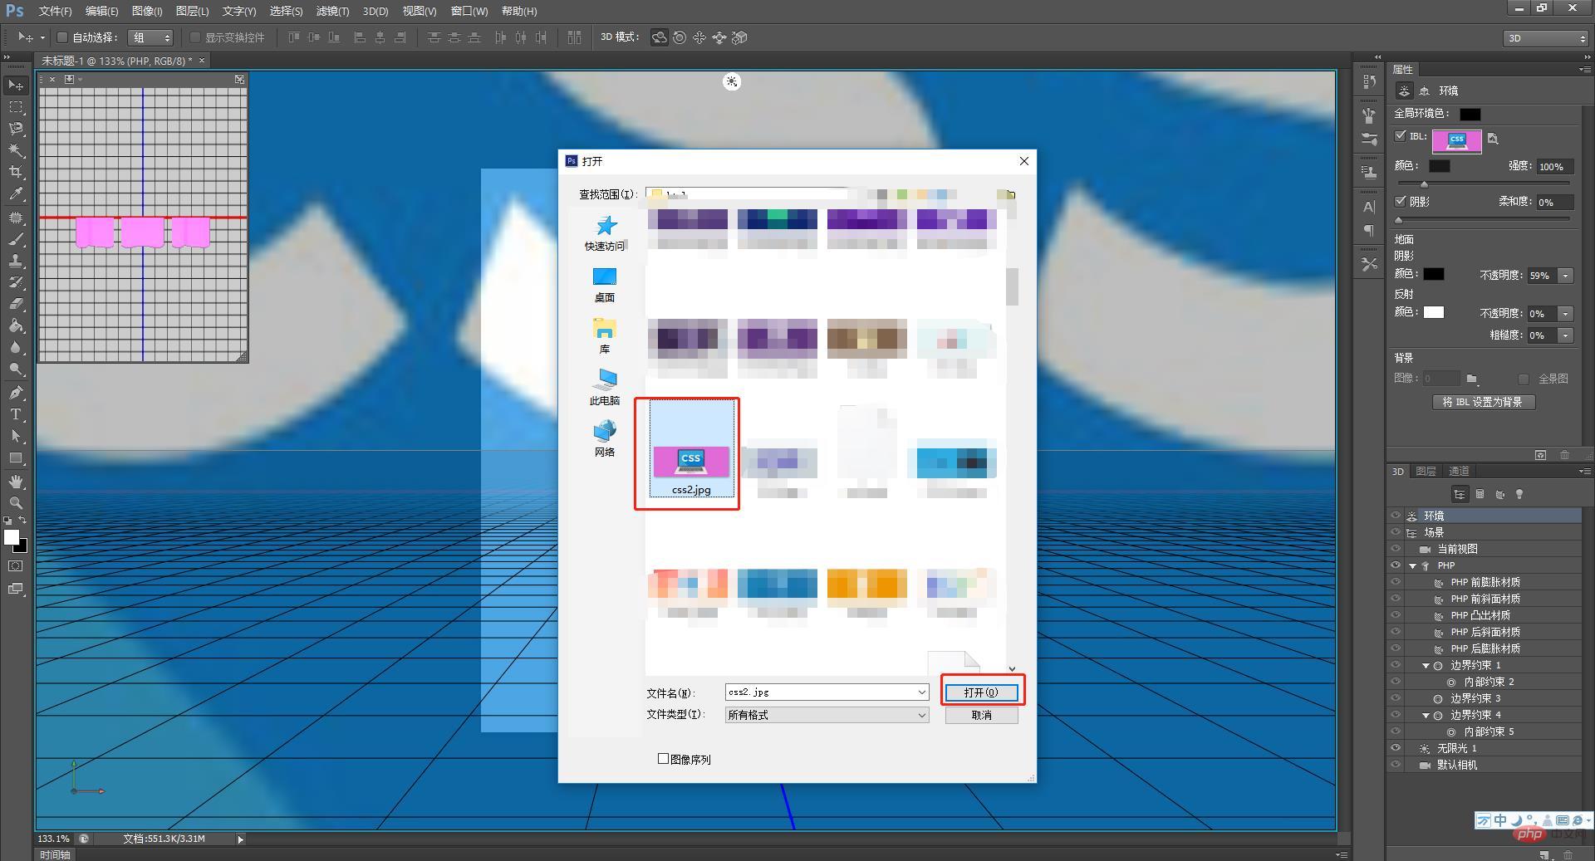Open 网络 location in the file dialog
This screenshot has width=1595, height=861.
pos(605,439)
